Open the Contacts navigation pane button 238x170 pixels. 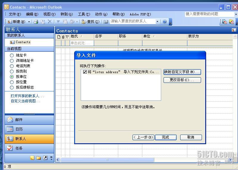pyautogui.click(x=29, y=139)
